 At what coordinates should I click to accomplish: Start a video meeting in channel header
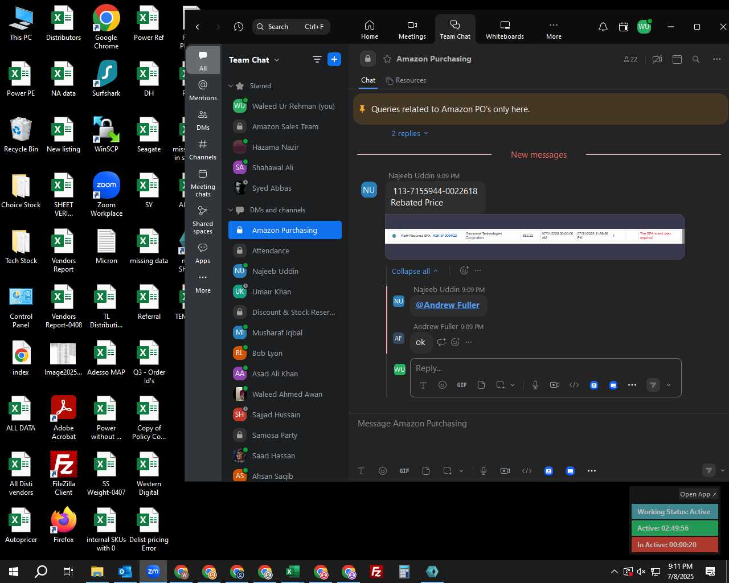[657, 59]
